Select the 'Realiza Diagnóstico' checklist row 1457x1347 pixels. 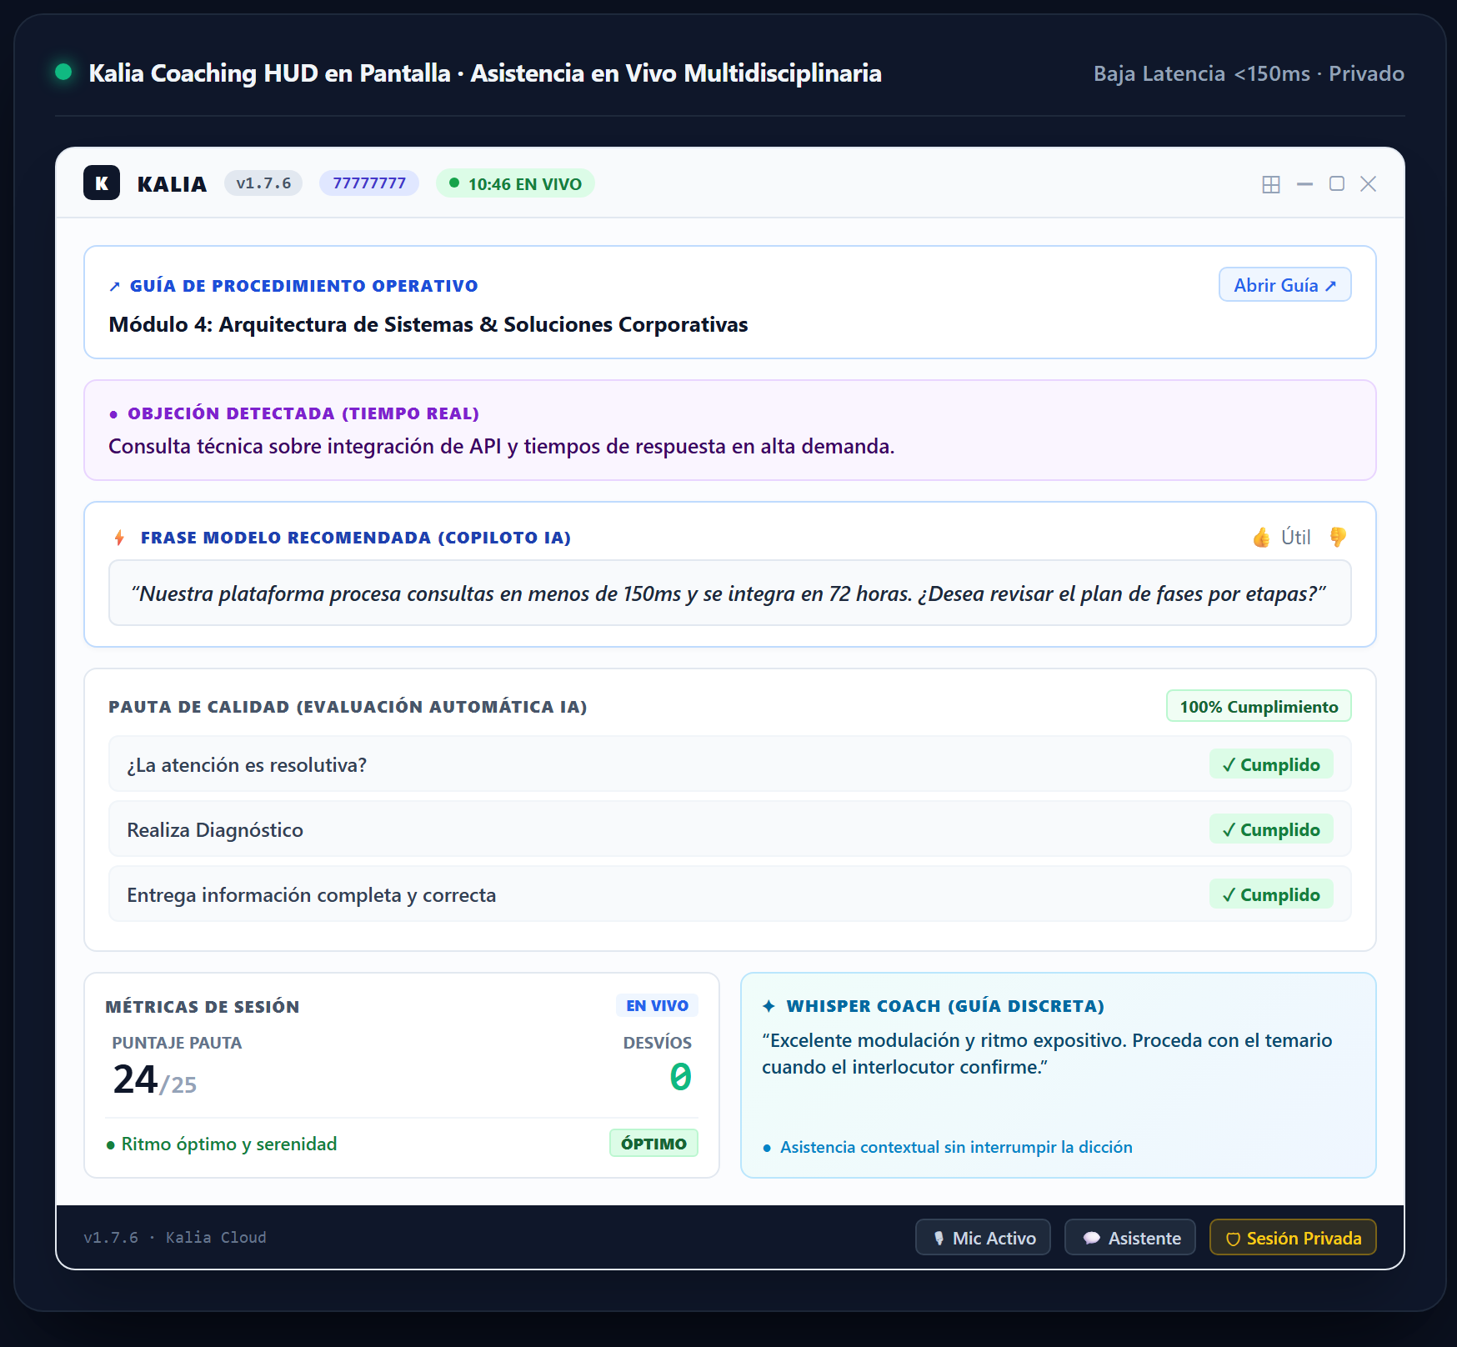[729, 829]
